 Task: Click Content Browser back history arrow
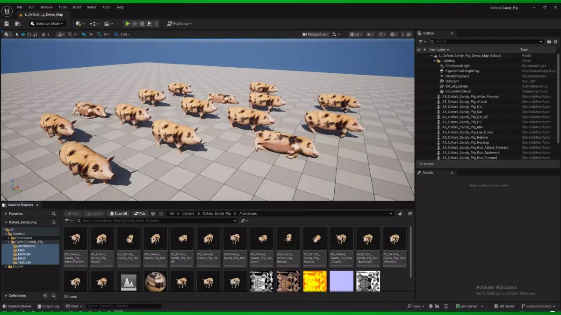pyautogui.click(x=153, y=214)
